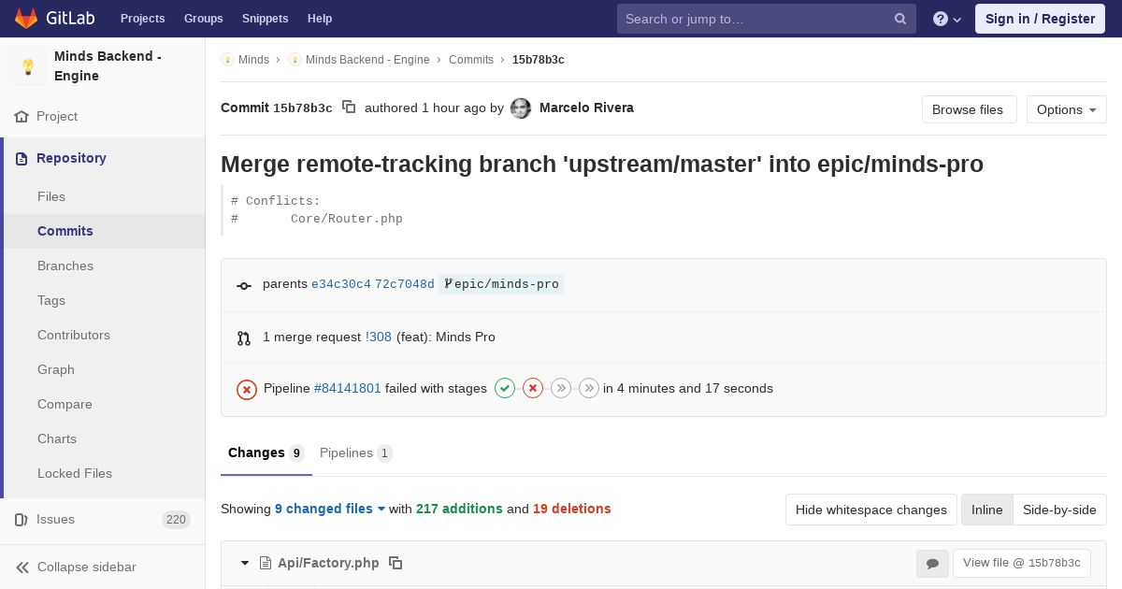Image resolution: width=1122 pixels, height=589 pixels.
Task: Collapse the Api/Factory.php diff
Action: 245,563
